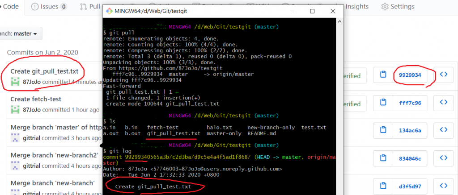Click the pull request icon in tab bar
This screenshot has height=195, width=458.
click(x=83, y=6)
